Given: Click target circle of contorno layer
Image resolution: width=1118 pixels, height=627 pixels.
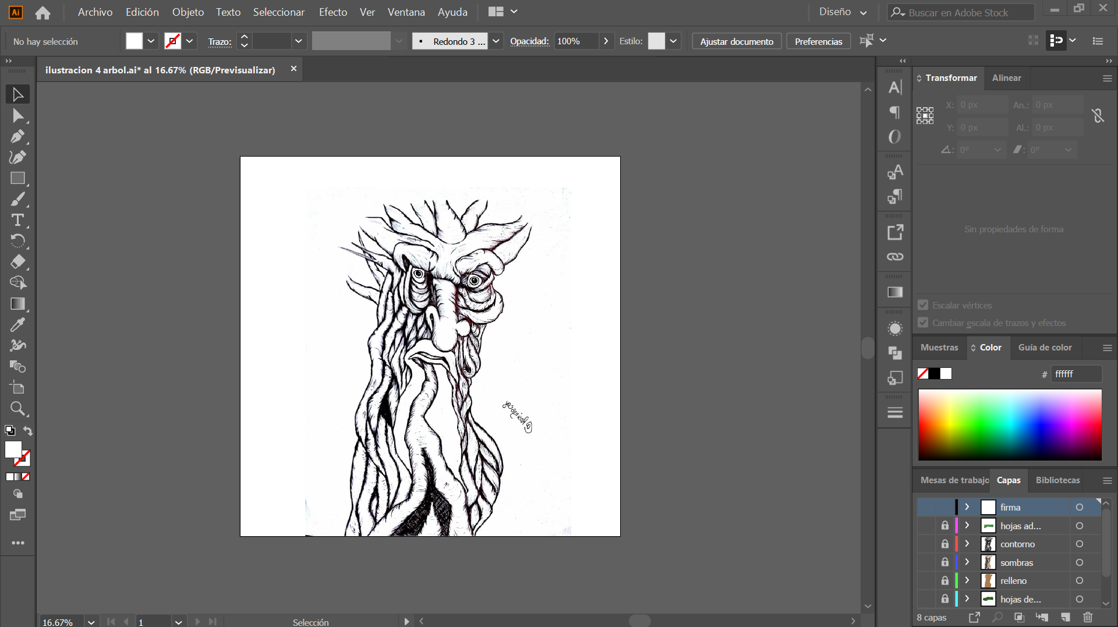Looking at the screenshot, I should tap(1079, 544).
